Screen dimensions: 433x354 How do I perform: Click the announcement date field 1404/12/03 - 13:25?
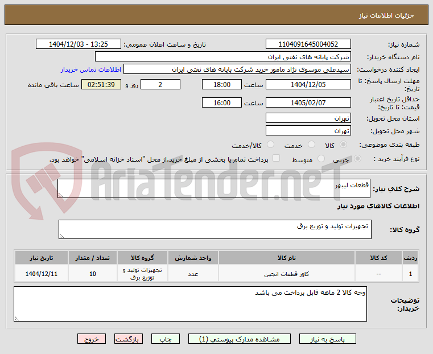(79, 44)
